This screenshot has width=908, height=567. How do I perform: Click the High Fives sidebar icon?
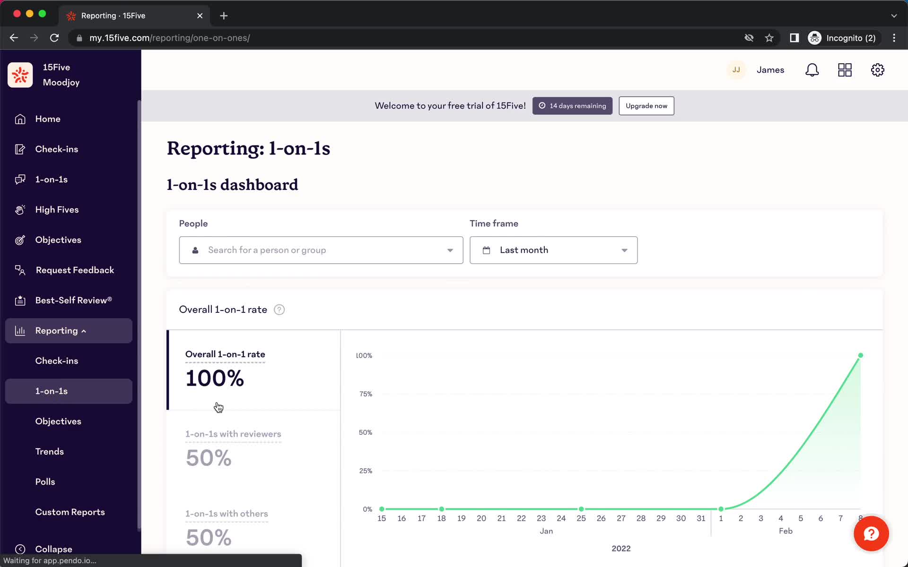coord(20,210)
